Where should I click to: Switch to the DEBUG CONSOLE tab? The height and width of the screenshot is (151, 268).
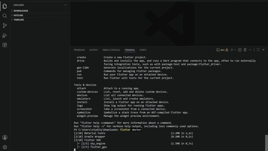pyautogui.click(x=111, y=50)
